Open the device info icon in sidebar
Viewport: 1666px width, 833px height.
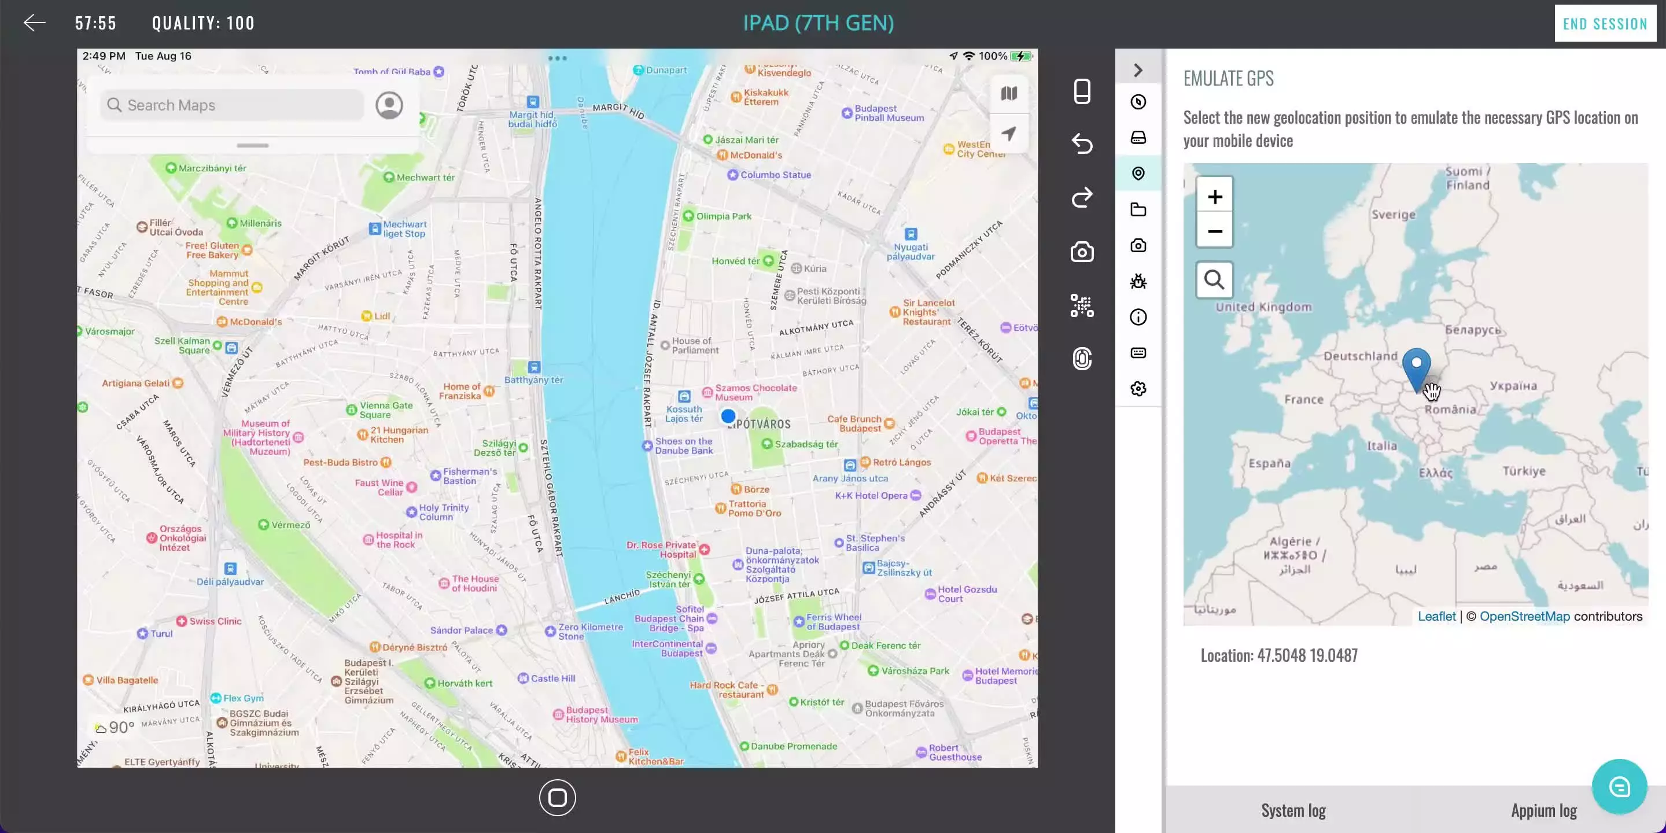point(1138,317)
